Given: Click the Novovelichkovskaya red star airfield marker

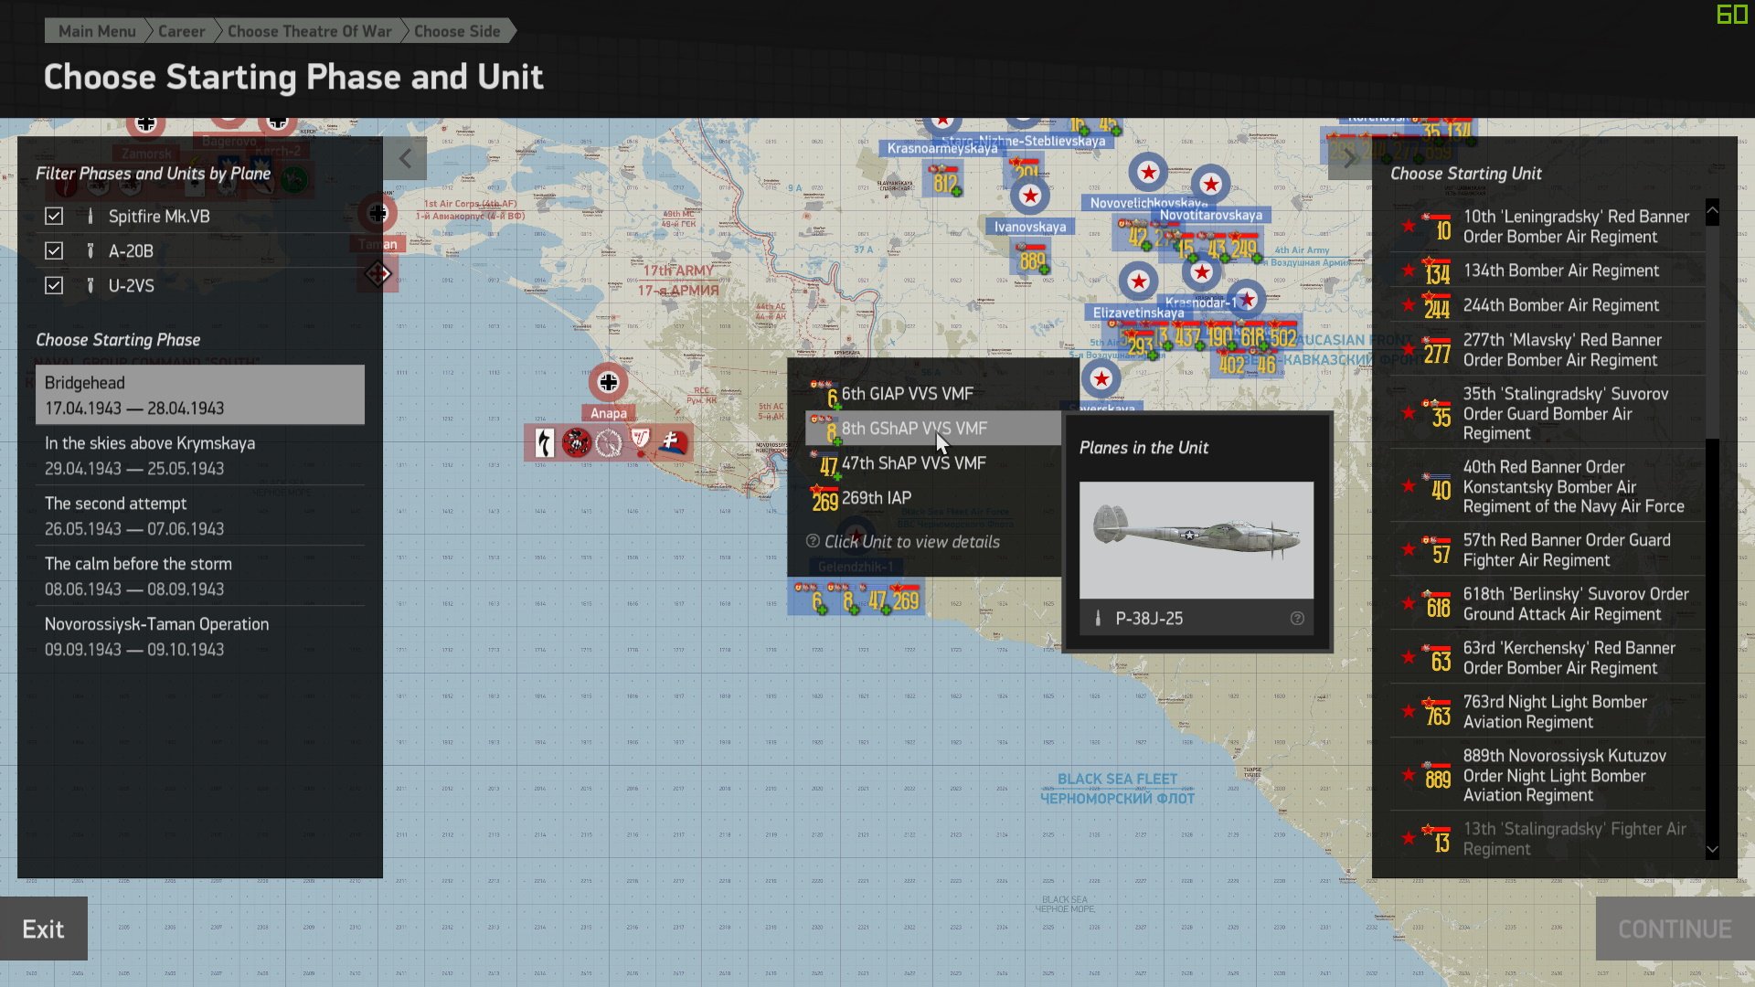Looking at the screenshot, I should coord(1148,172).
